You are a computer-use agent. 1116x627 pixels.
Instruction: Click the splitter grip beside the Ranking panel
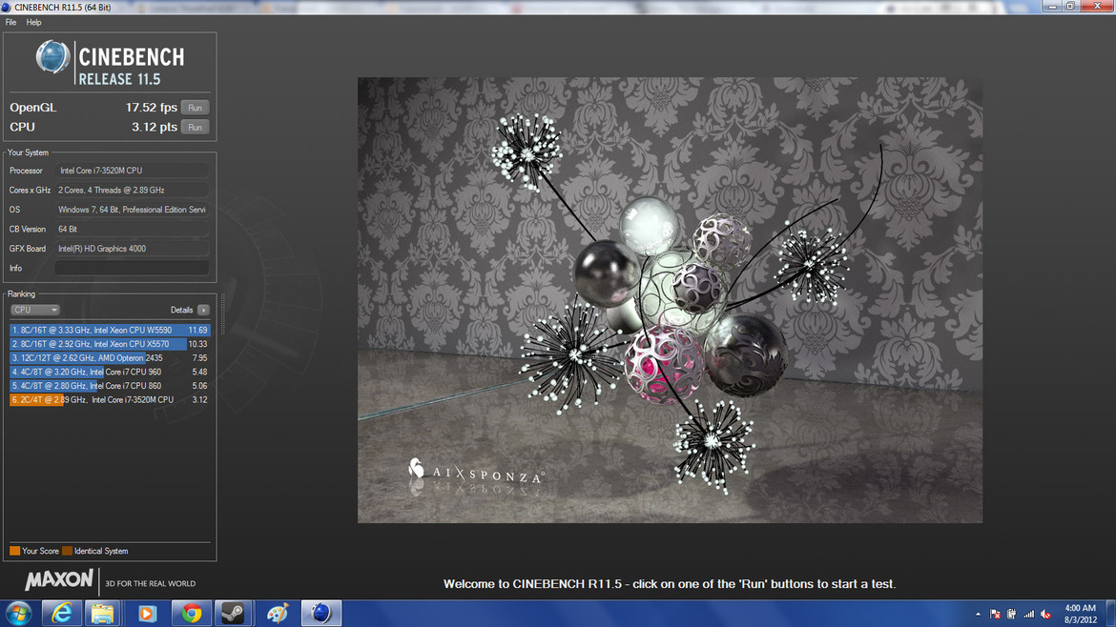point(222,313)
